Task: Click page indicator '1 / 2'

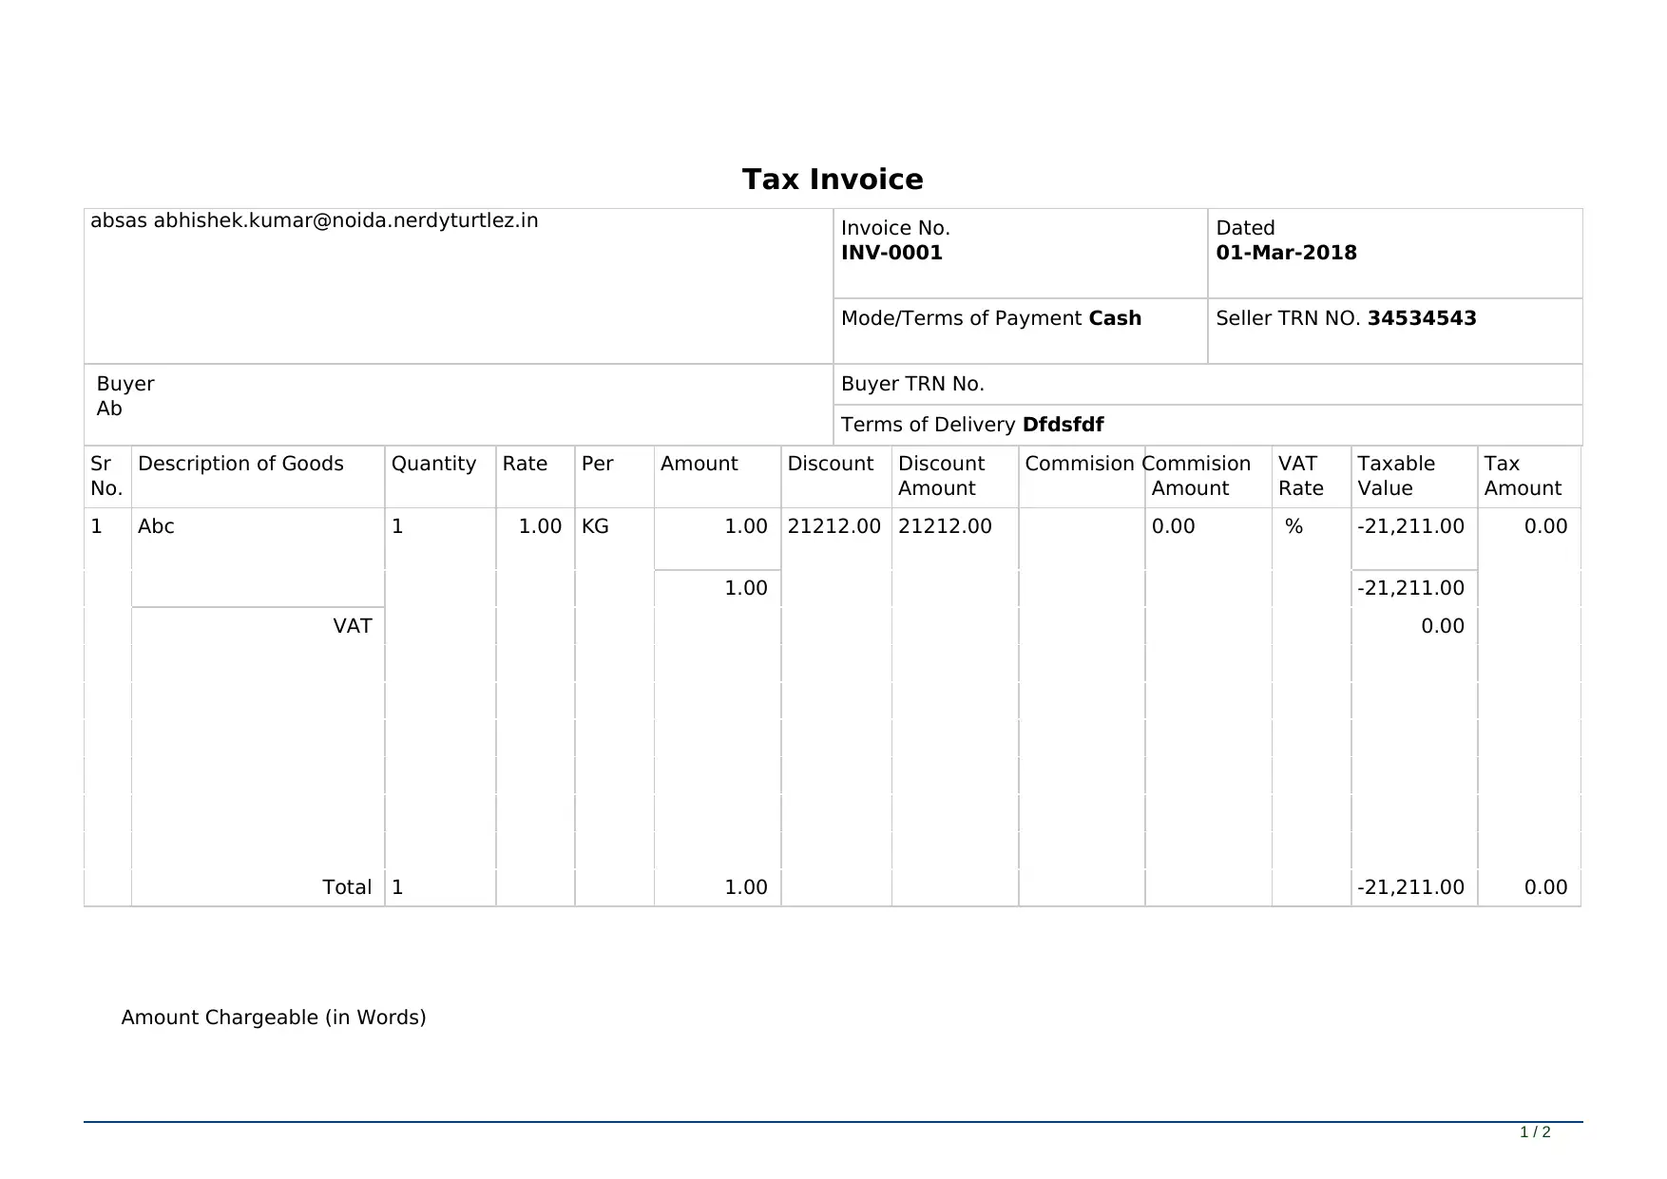Action: pos(1536,1132)
